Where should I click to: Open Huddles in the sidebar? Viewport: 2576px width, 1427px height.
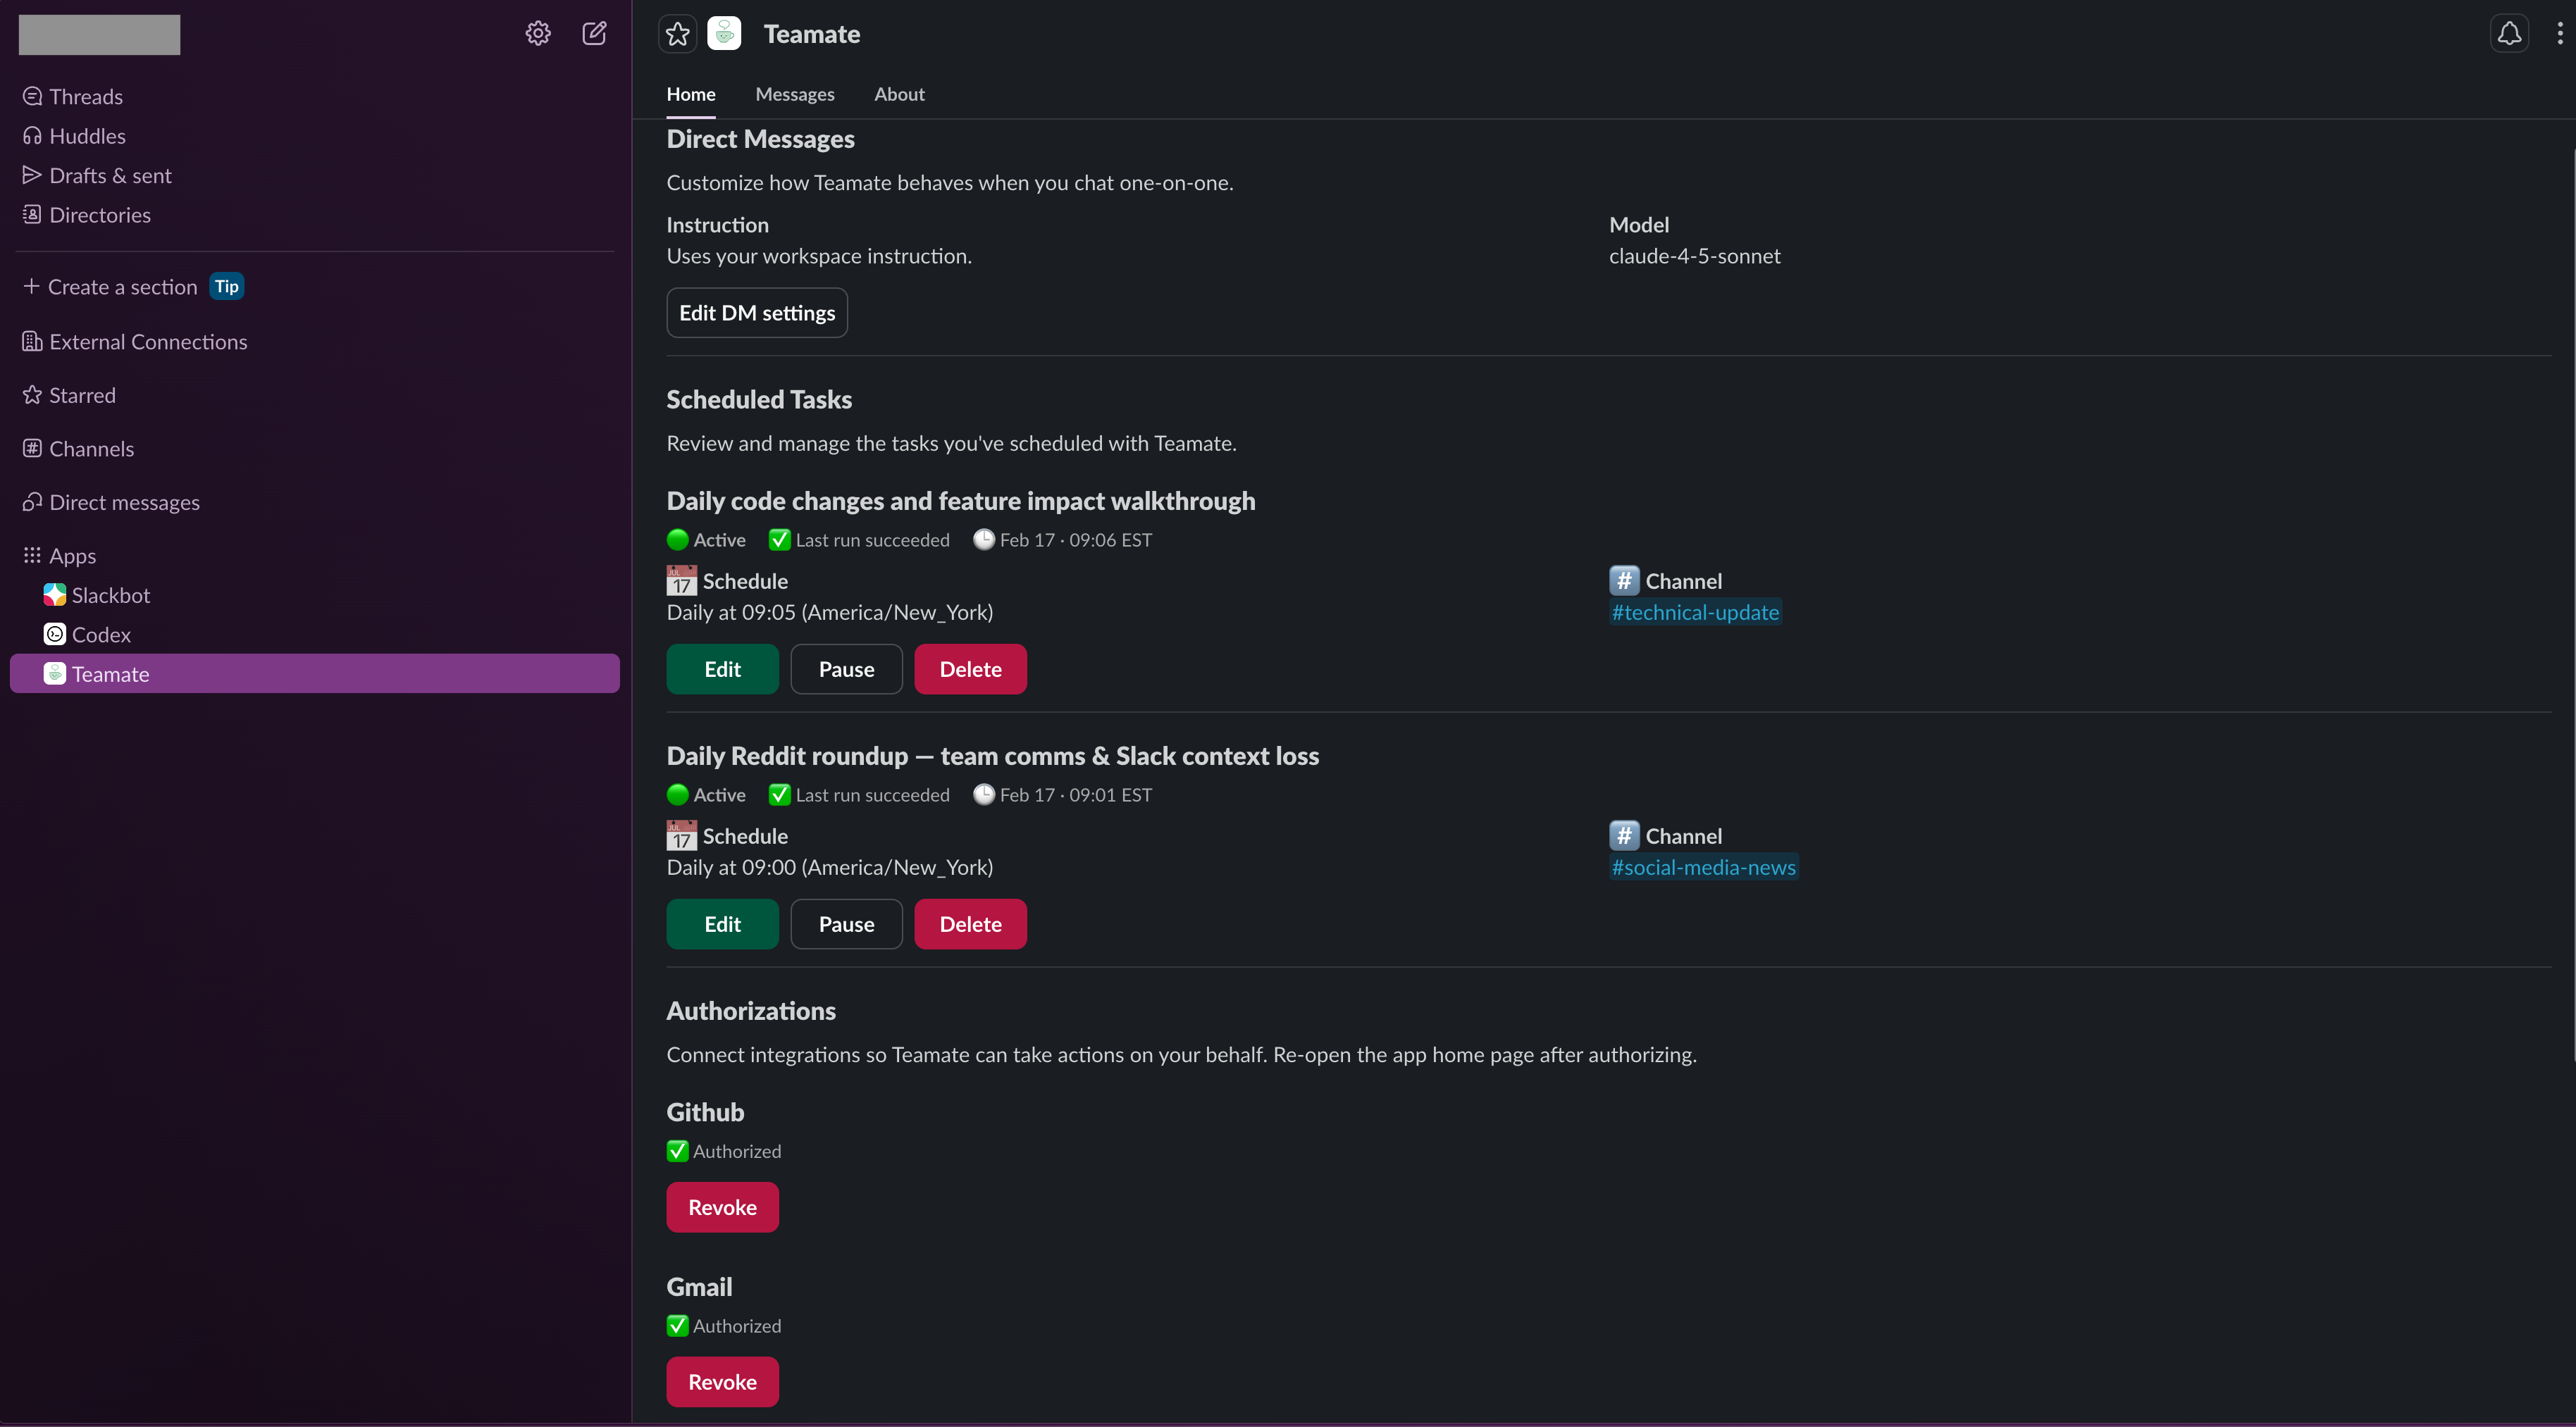[x=87, y=135]
